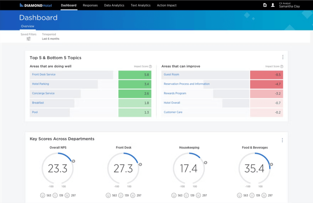Open the kebab menu on Key Scores Across Departments
Viewport: 313px width, 203px height.
[x=282, y=140]
